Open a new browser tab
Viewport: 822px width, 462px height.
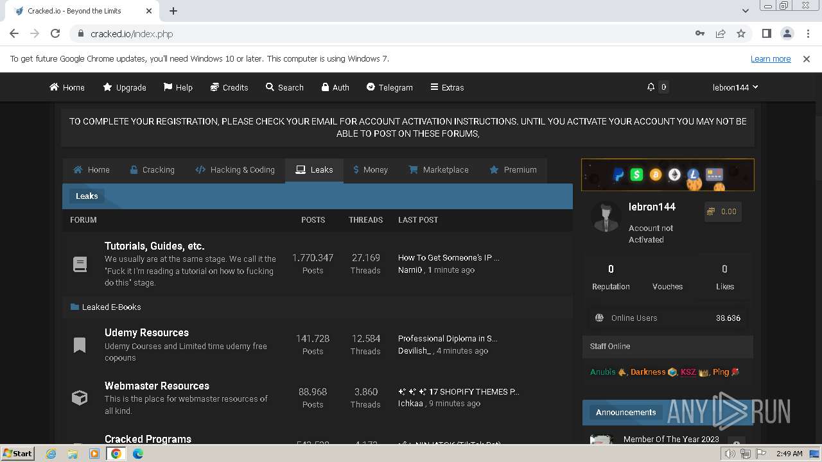[173, 11]
